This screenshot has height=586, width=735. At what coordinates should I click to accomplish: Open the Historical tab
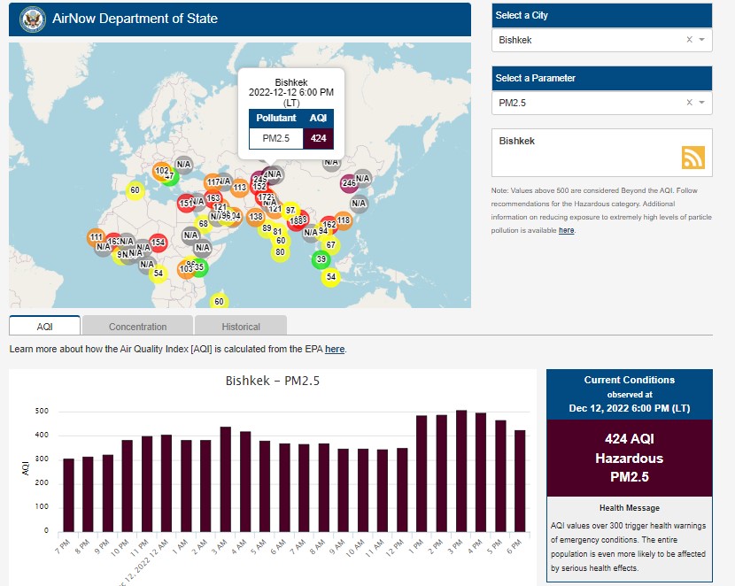pos(241,327)
